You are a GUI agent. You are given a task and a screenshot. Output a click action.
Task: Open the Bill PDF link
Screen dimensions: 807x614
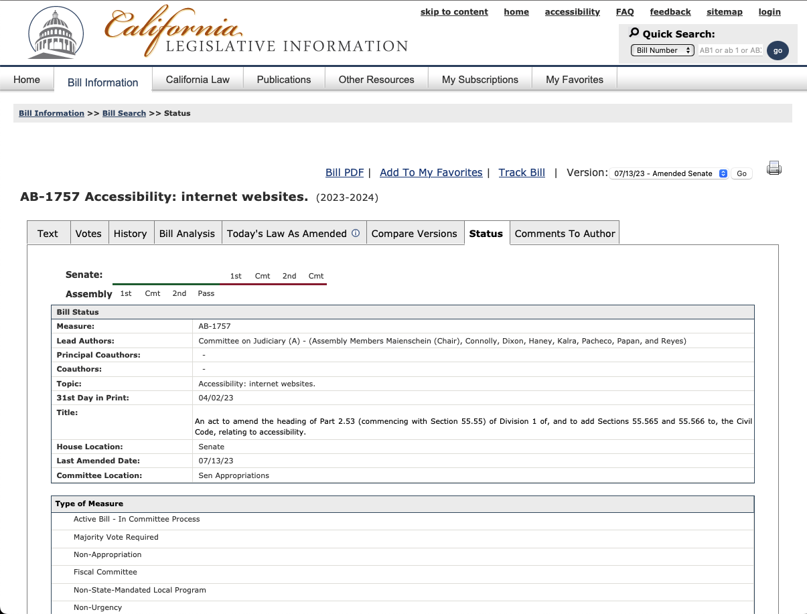point(344,172)
